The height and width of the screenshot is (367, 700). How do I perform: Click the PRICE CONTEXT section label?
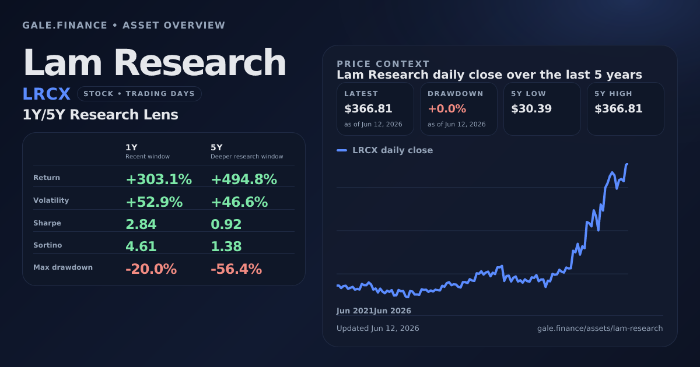click(x=383, y=64)
